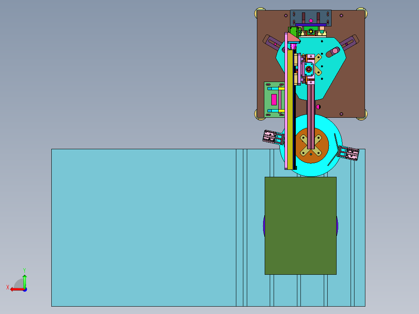Select the magenta rectangle on the green plate
This screenshot has height=314, width=419.
[x=274, y=99]
